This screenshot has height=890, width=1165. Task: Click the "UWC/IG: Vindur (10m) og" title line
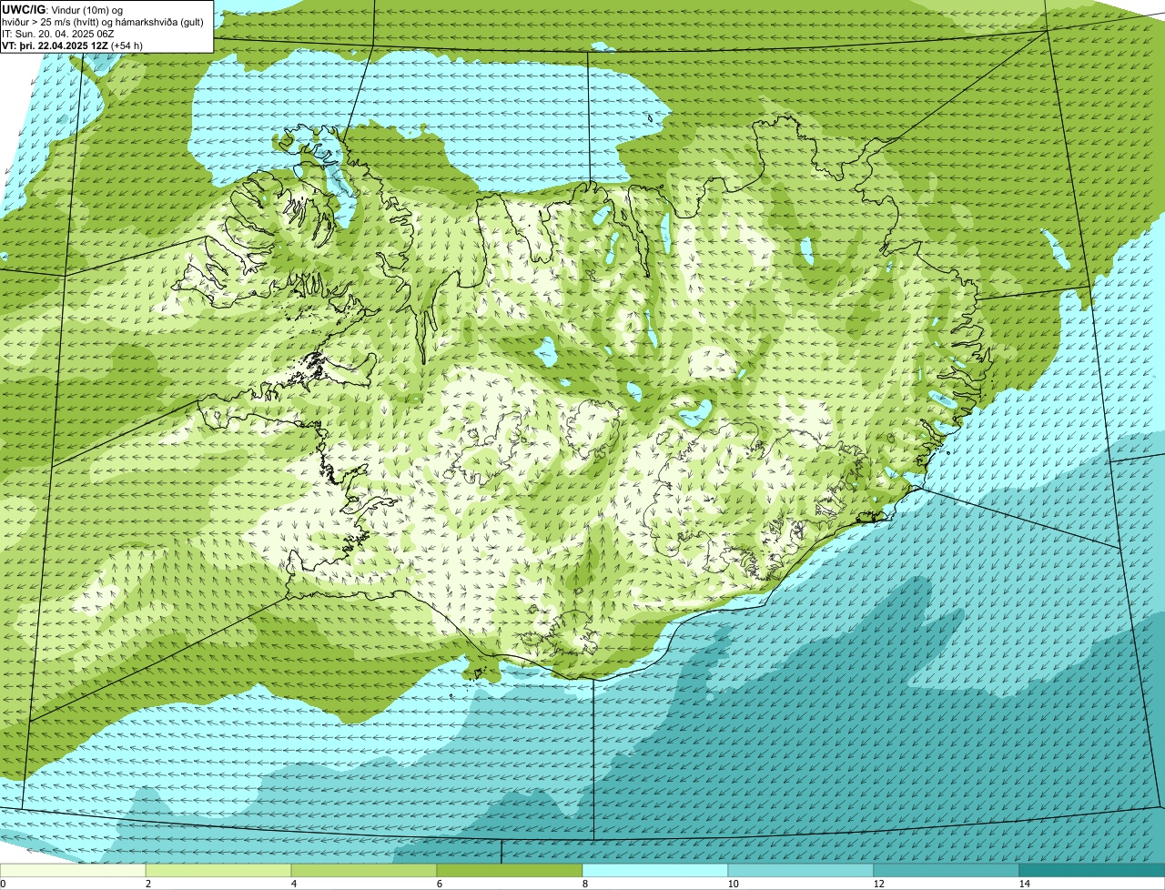[63, 9]
